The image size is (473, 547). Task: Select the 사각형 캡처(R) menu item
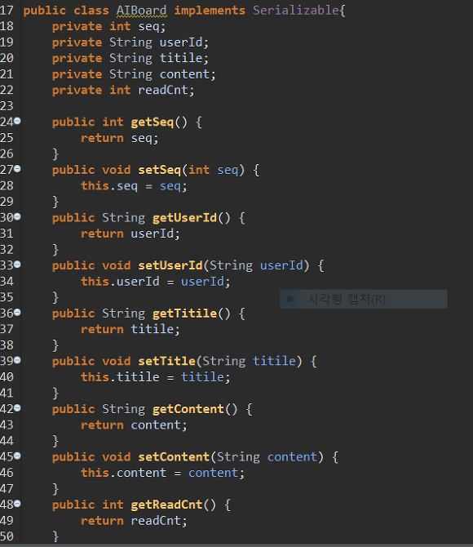click(364, 299)
